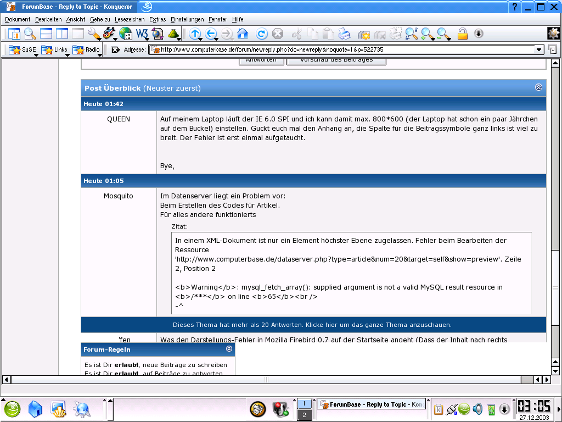
Task: Click the Print icon
Action: tap(344, 34)
